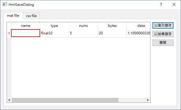The height and width of the screenshot is (110, 181).
Task: Select the data cell 1.100000238
Action: 138,33
